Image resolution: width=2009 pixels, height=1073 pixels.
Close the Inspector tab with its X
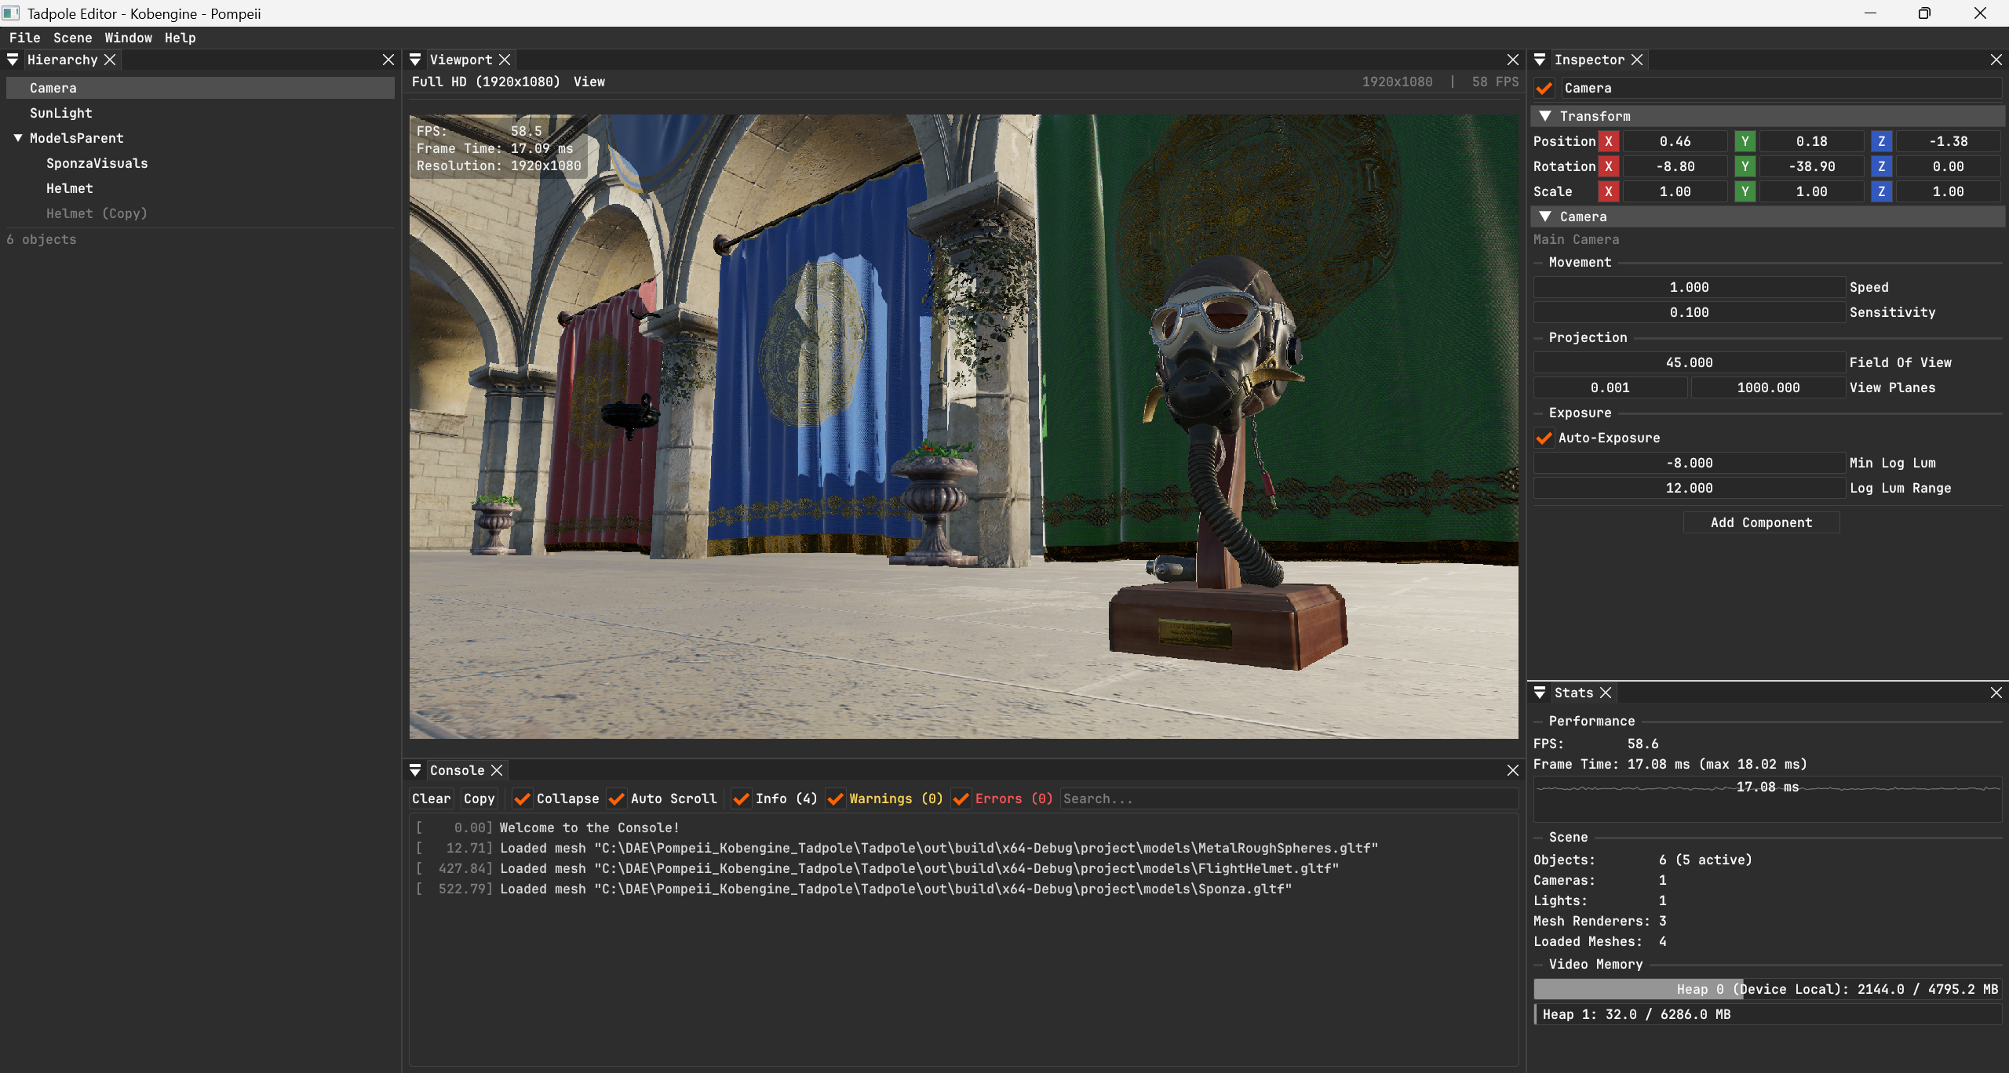pos(1637,60)
